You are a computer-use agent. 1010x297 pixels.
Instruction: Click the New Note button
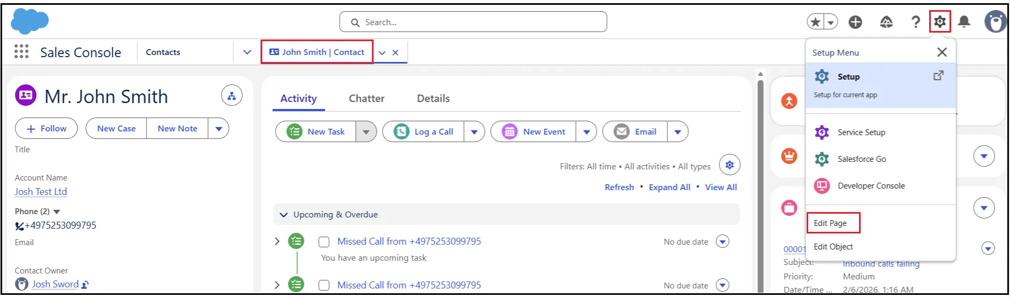point(177,129)
